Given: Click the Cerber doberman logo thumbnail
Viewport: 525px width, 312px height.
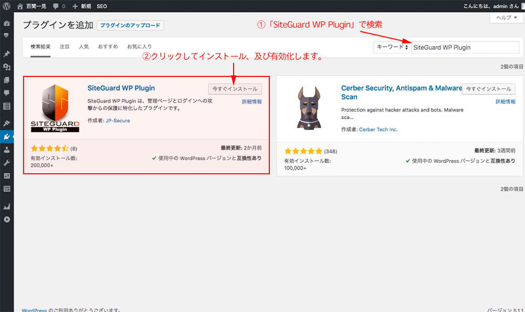Looking at the screenshot, I should pyautogui.click(x=309, y=108).
